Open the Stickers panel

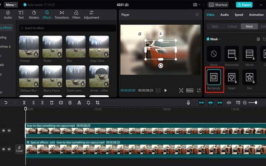pyautogui.click(x=34, y=15)
